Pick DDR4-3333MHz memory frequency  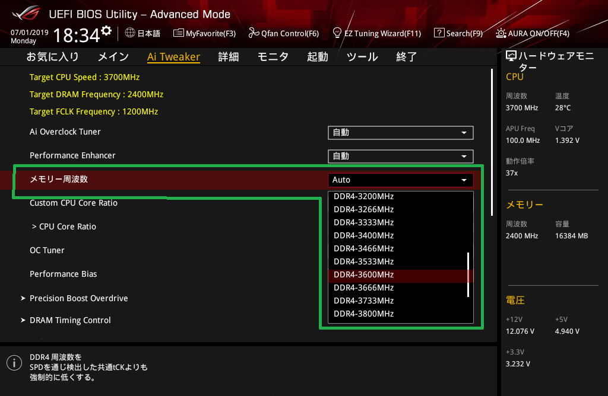[x=398, y=222]
